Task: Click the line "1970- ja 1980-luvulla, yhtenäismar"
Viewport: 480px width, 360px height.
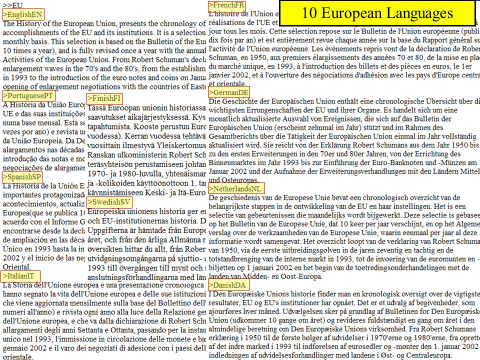Action: (x=146, y=174)
